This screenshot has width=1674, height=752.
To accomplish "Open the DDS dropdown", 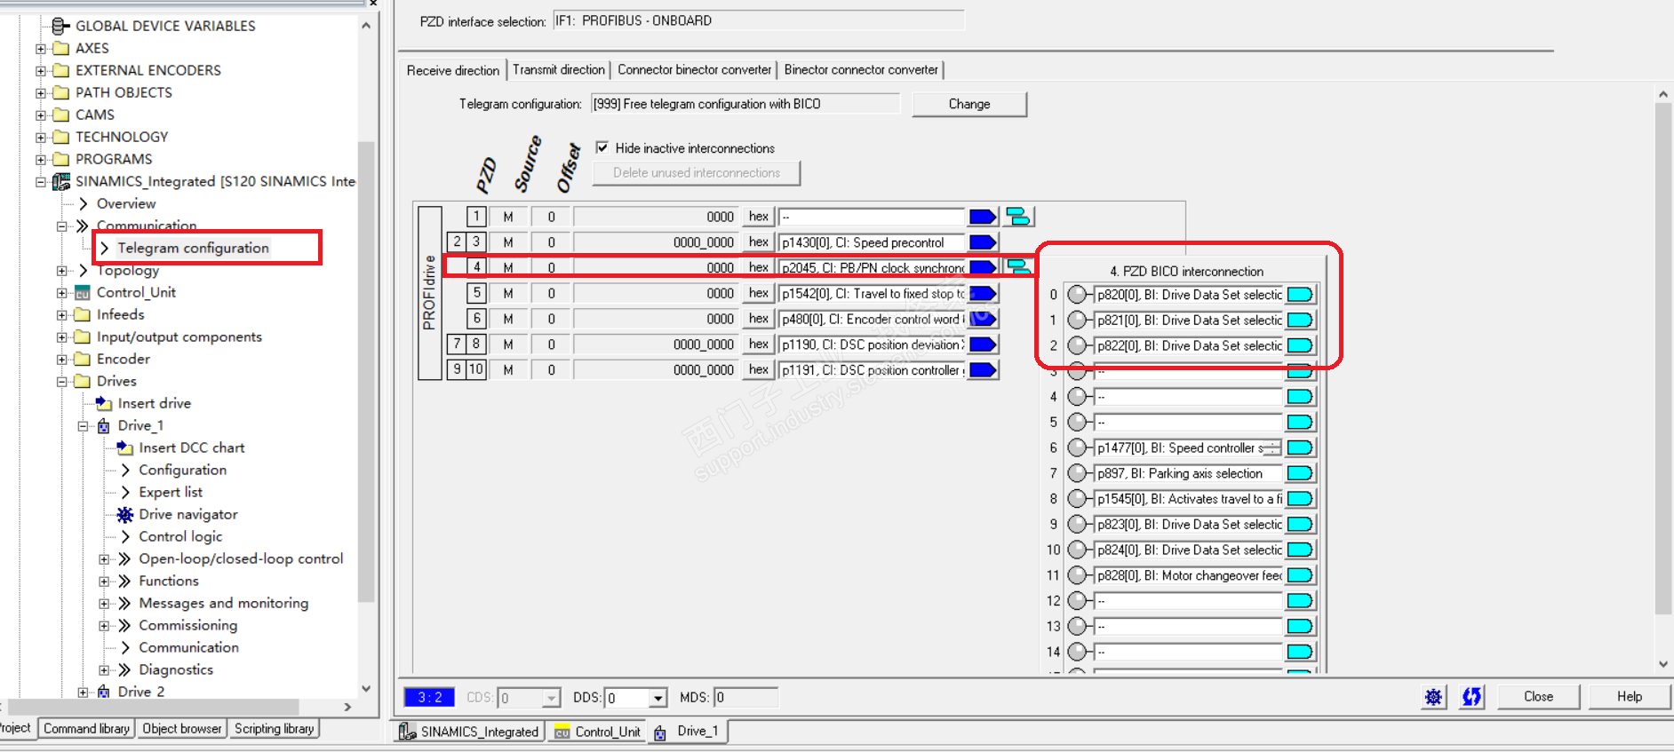I will tap(658, 698).
